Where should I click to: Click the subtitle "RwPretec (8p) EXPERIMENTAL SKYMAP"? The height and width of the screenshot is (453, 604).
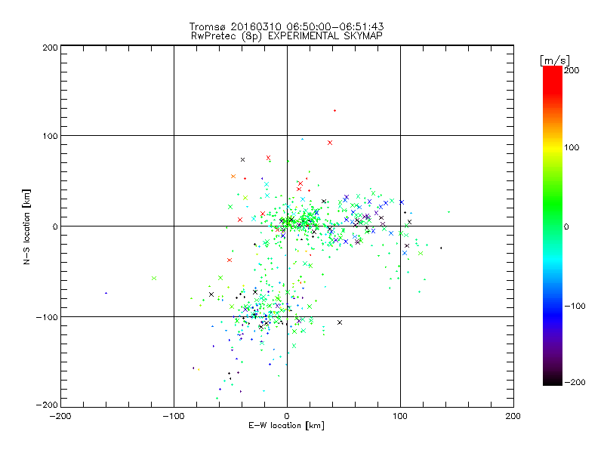pos(286,36)
